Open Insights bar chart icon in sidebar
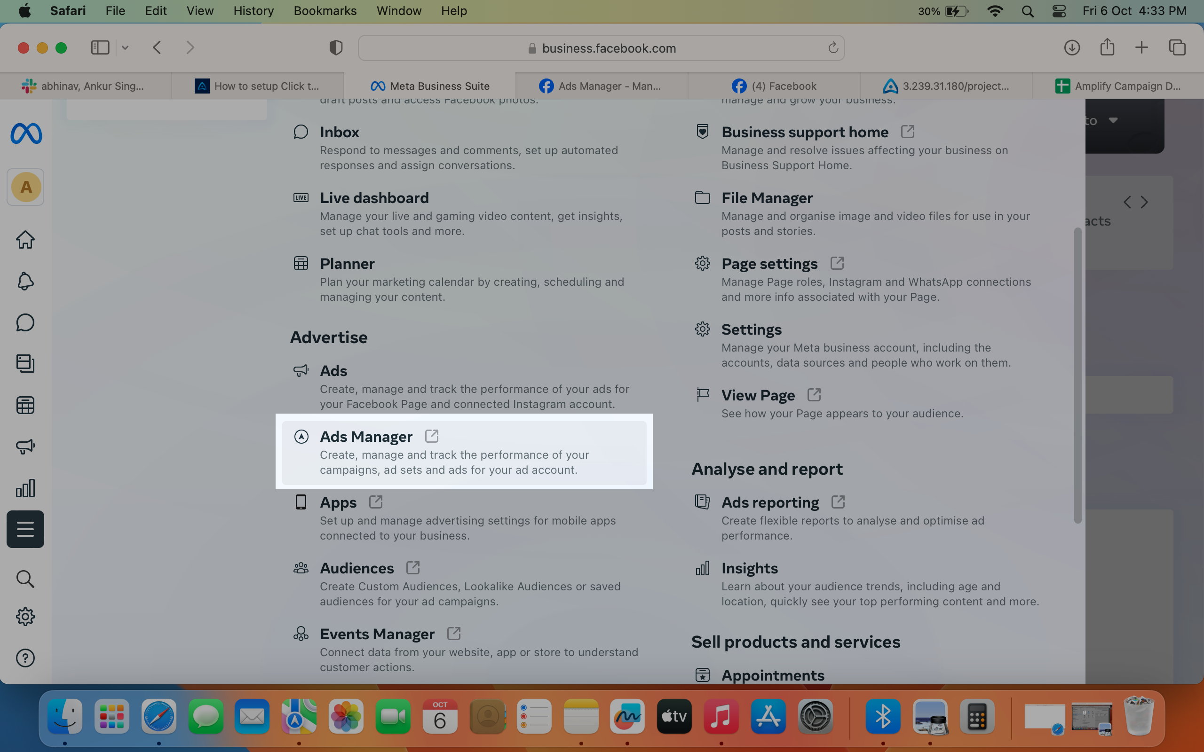This screenshot has height=752, width=1204. coord(25,488)
